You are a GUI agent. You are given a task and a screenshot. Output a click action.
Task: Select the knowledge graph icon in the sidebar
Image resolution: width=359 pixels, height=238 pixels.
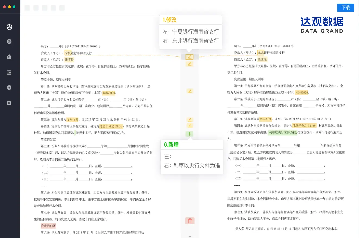(9, 27)
